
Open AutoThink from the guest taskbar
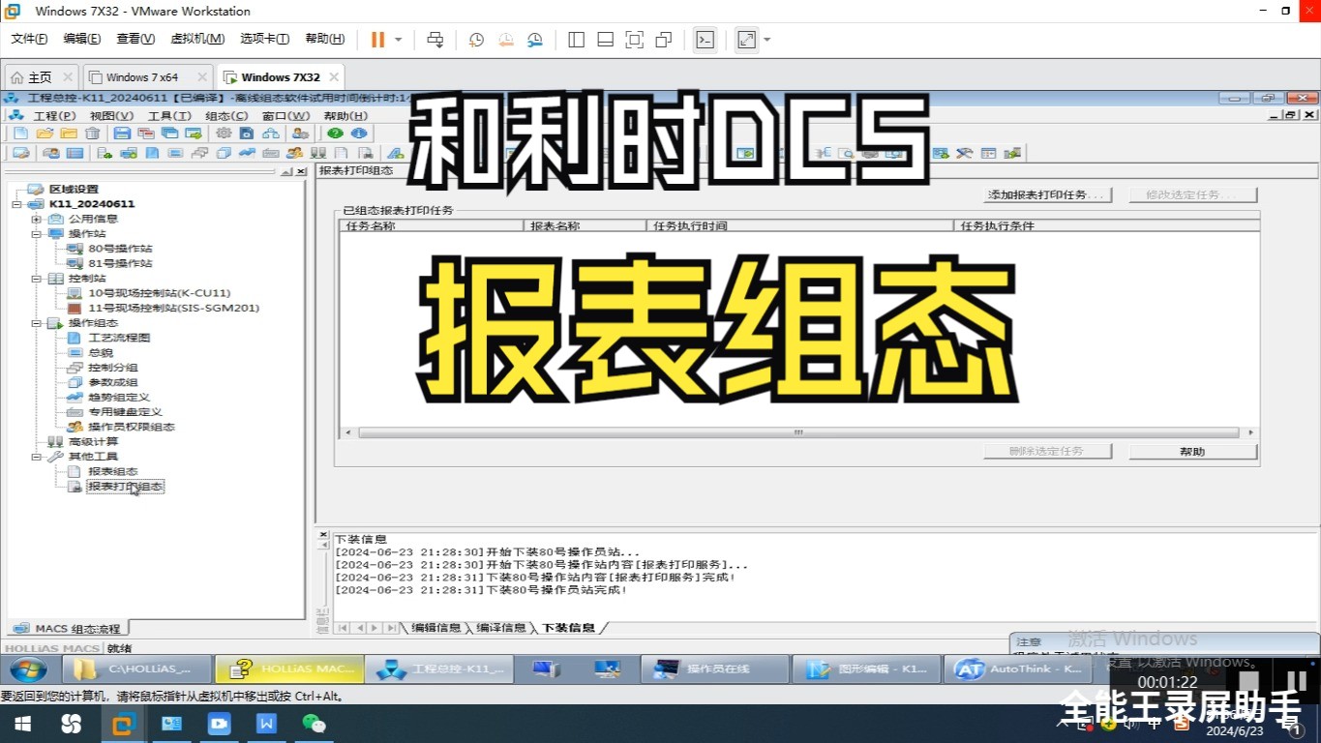[x=1016, y=669]
